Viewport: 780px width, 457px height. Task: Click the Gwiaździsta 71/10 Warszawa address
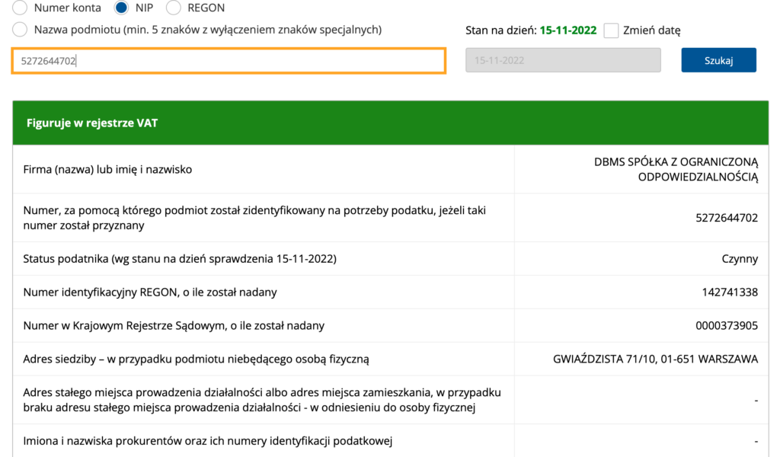[655, 359]
